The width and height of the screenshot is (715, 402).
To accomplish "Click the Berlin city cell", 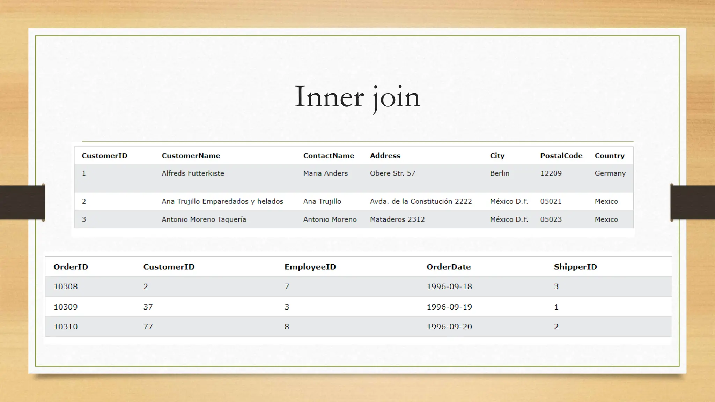I will coord(499,173).
